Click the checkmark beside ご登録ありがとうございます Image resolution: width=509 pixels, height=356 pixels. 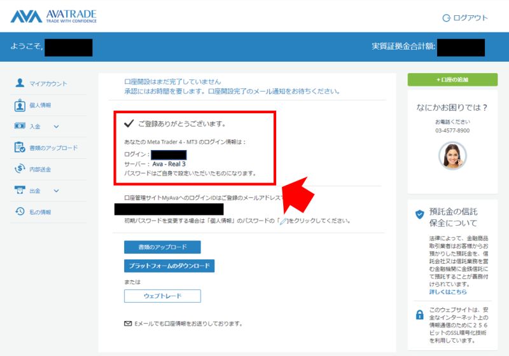tap(129, 123)
